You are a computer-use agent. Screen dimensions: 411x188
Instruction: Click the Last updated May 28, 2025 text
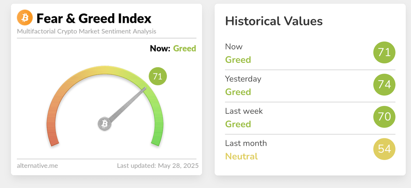point(158,166)
